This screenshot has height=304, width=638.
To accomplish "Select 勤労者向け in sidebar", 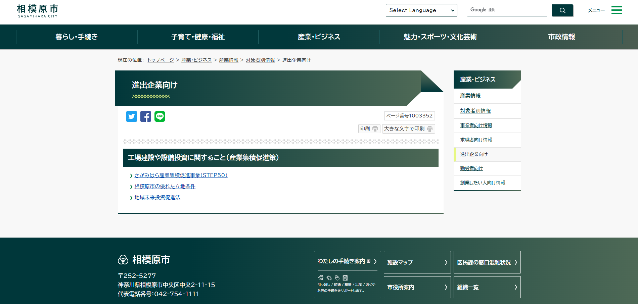I will tap(471, 168).
